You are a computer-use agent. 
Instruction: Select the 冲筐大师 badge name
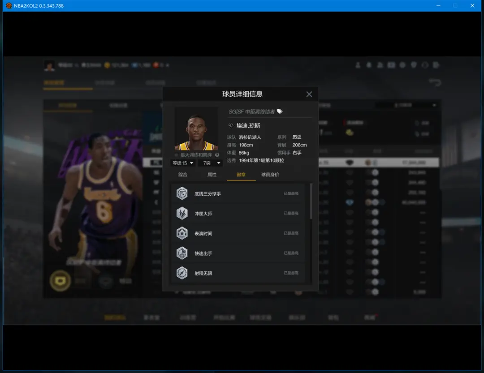click(203, 214)
